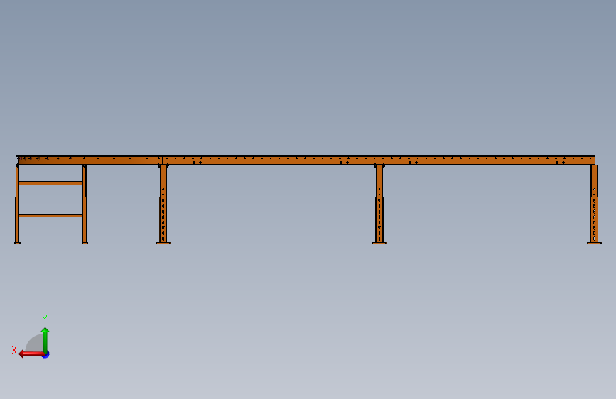Click the green "Y" label on the triad
The height and width of the screenshot is (399, 616).
[x=45, y=319]
